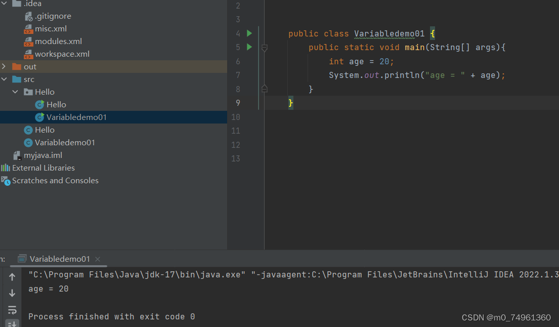The image size is (559, 327).
Task: Collapse the src folder
Action: pyautogui.click(x=4, y=79)
